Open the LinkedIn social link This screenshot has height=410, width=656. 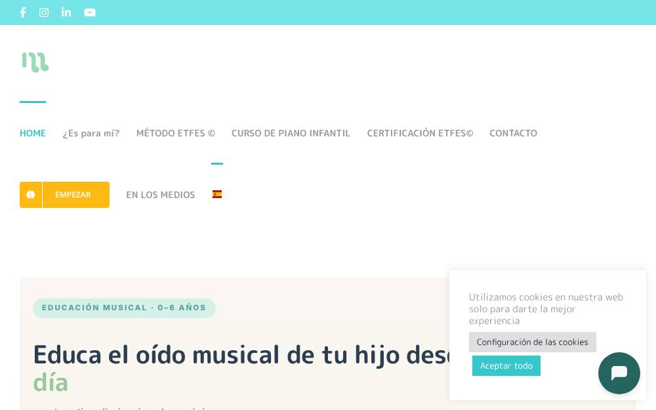[x=66, y=12]
